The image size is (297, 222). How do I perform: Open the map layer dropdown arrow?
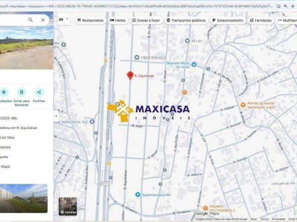[x=67, y=19]
